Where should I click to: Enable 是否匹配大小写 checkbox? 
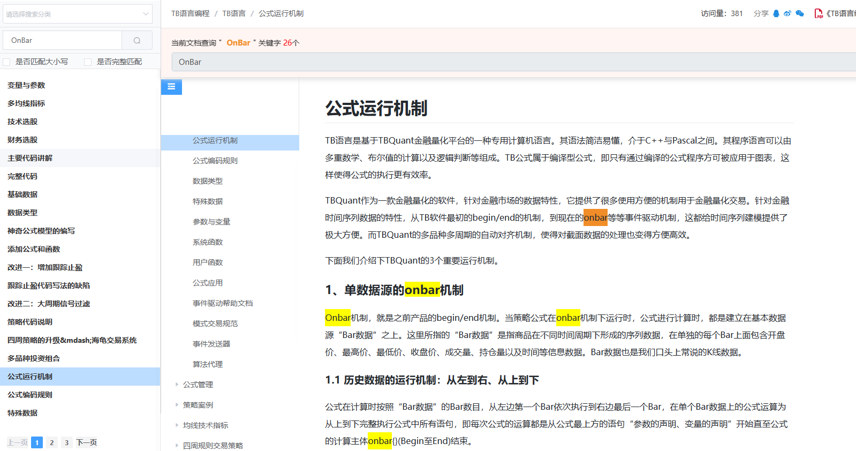(6, 62)
